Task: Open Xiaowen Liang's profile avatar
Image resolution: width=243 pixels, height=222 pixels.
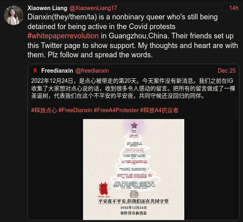Action: pos(14,15)
